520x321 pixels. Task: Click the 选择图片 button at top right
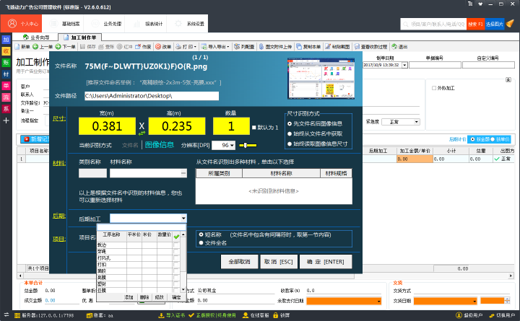click(494, 24)
